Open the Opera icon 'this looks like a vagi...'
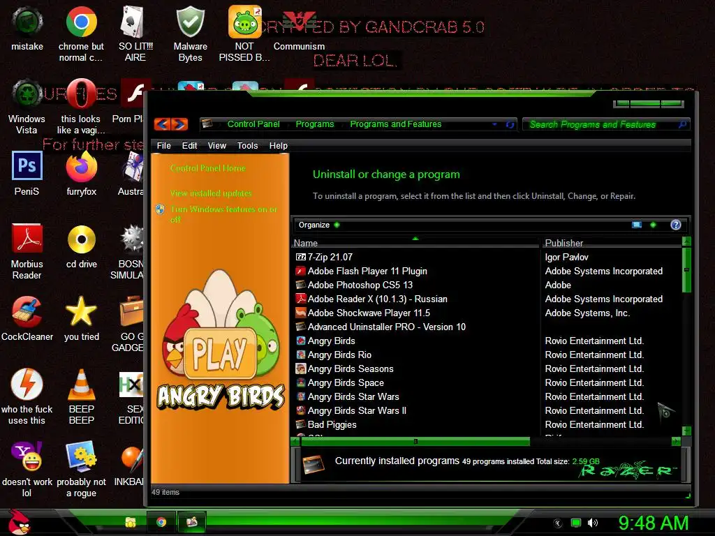 81,107
